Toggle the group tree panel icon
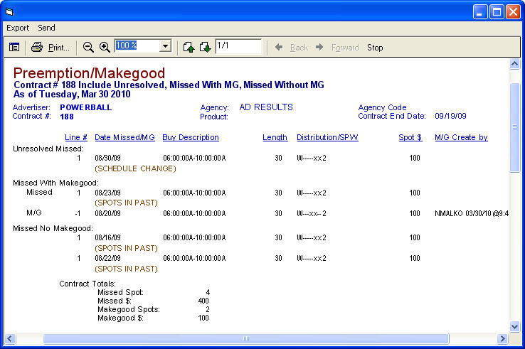 click(14, 47)
